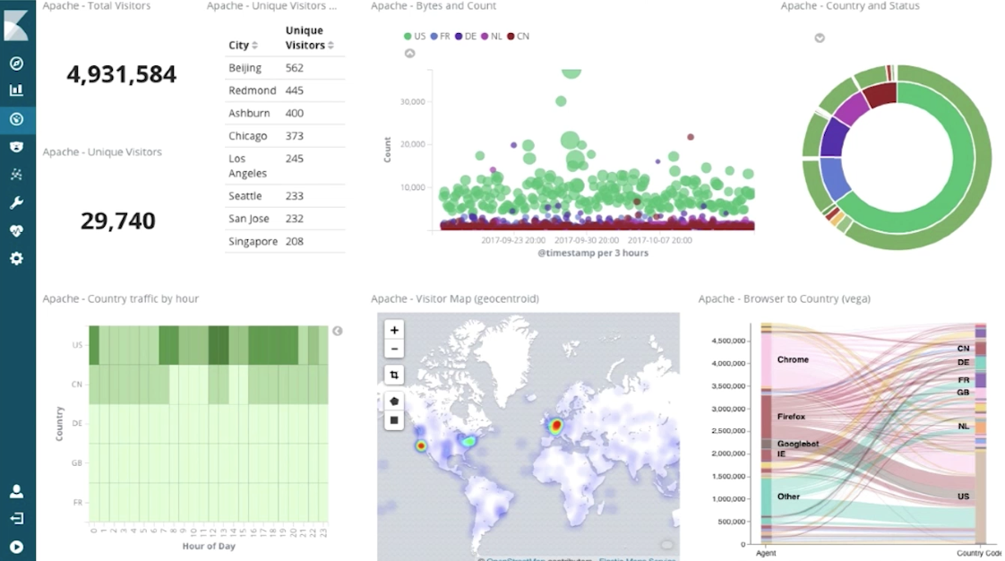Zoom out on the visitor map

(394, 349)
